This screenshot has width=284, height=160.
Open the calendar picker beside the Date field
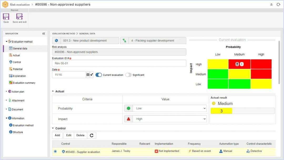(88, 75)
